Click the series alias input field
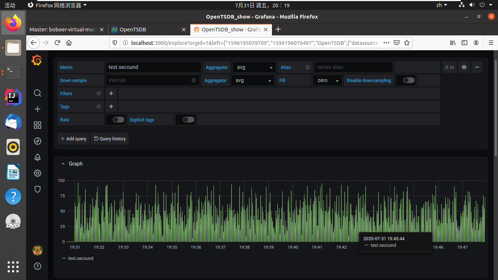Screen dimensions: 498x280 click(353, 67)
